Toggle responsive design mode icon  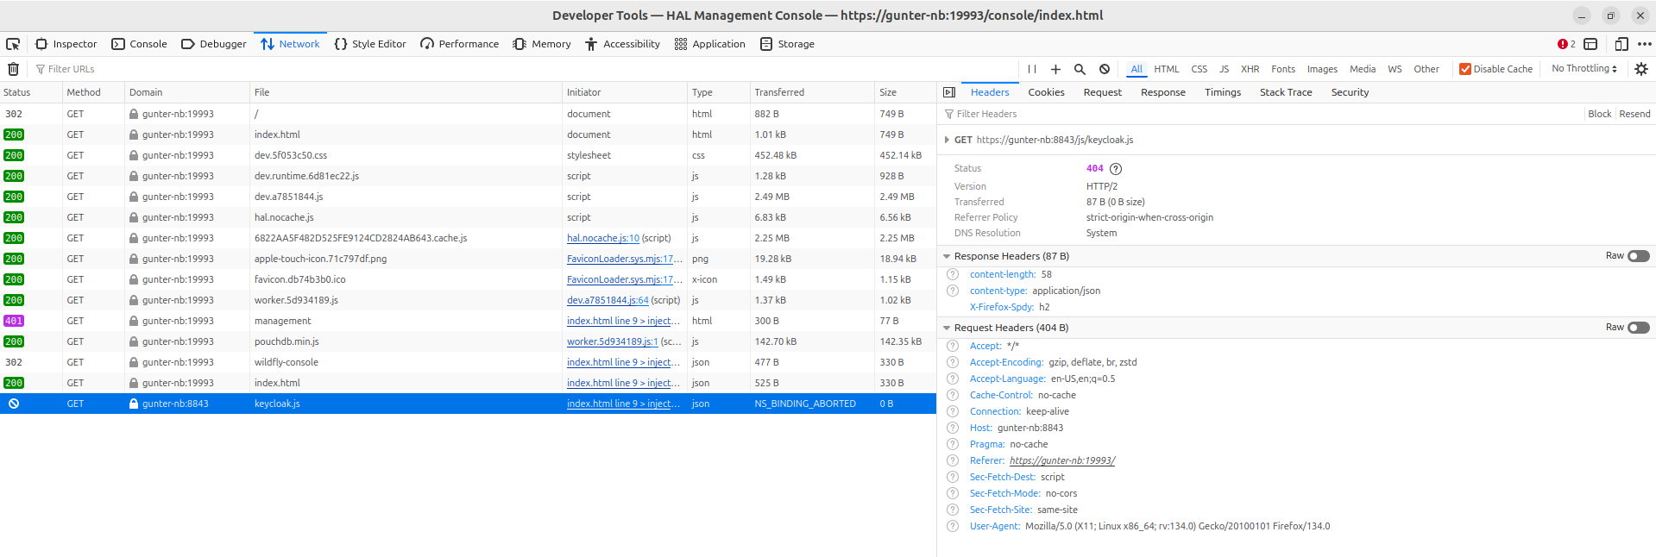coord(1621,44)
